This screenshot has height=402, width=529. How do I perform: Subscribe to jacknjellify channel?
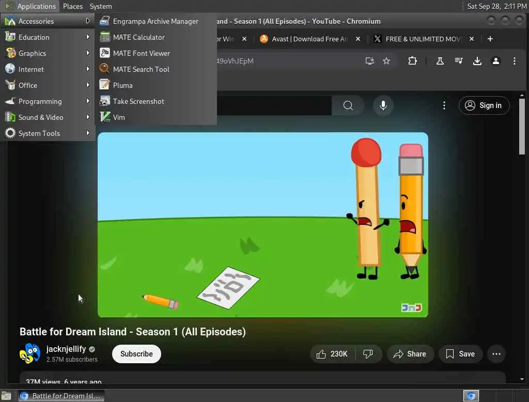(x=136, y=354)
